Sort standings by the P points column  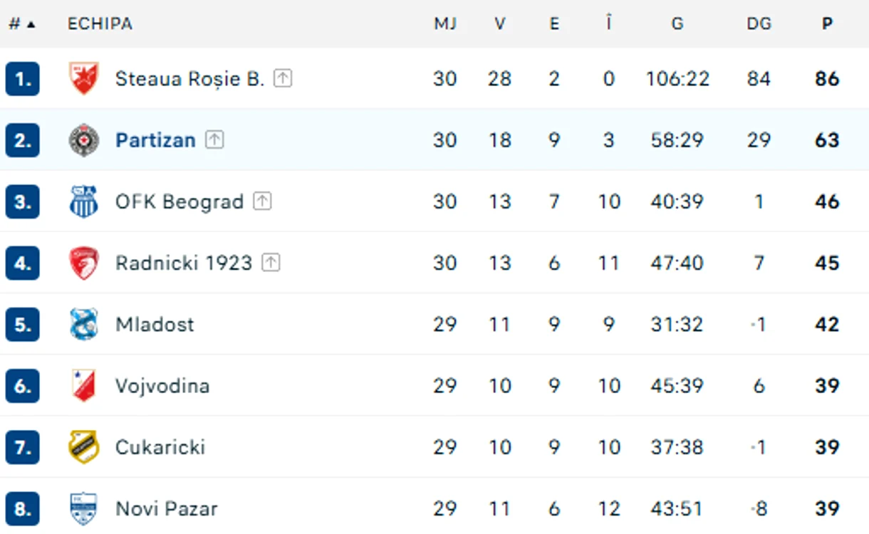(827, 23)
